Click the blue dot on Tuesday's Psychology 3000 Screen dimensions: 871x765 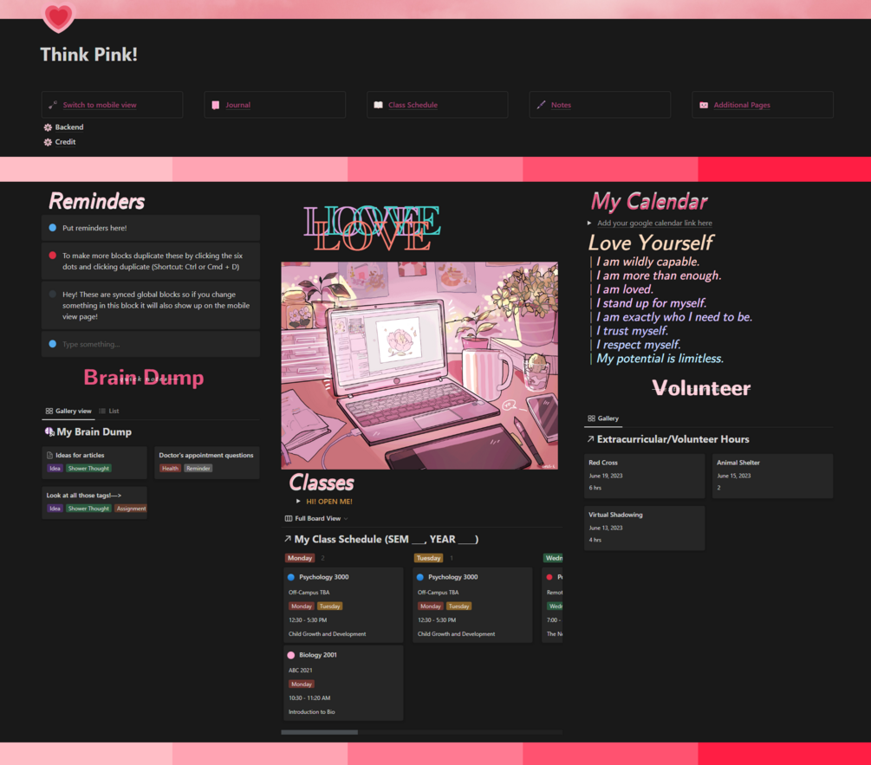[x=420, y=577]
